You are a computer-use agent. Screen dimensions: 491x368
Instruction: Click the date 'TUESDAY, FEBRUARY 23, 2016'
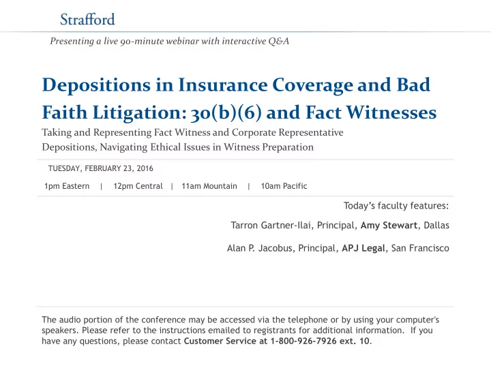click(x=100, y=169)
